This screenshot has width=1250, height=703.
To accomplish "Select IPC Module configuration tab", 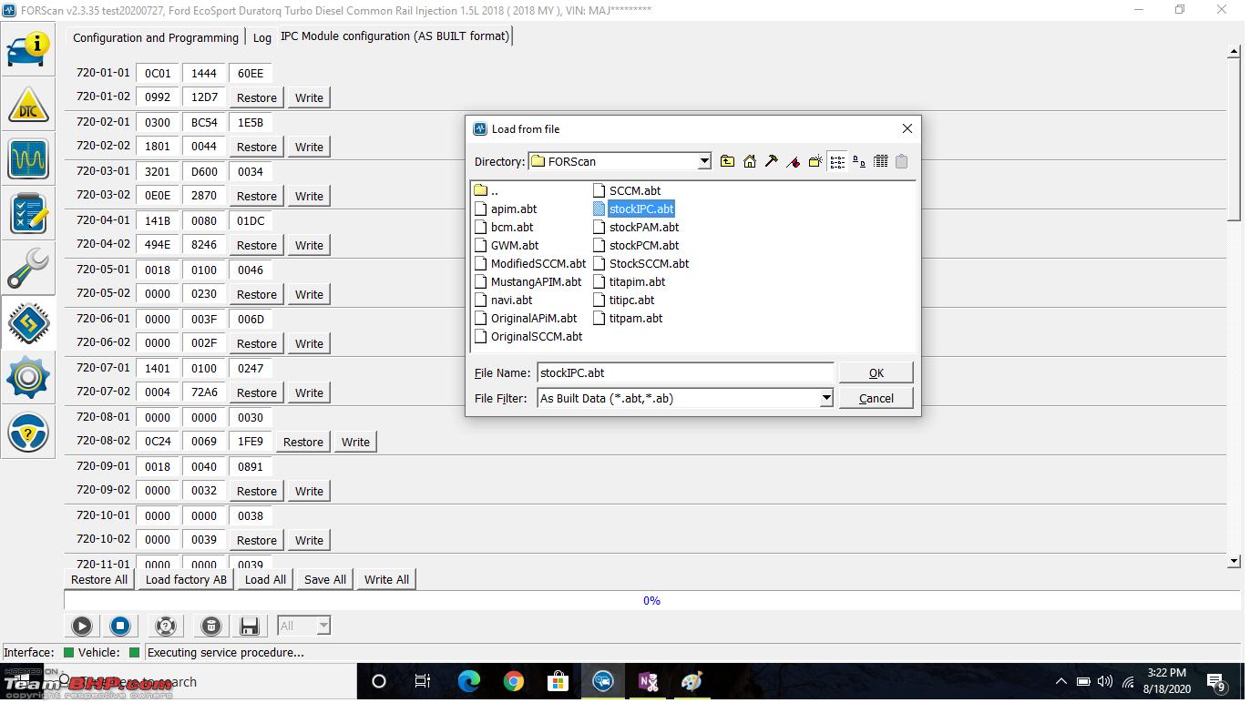I will [394, 36].
